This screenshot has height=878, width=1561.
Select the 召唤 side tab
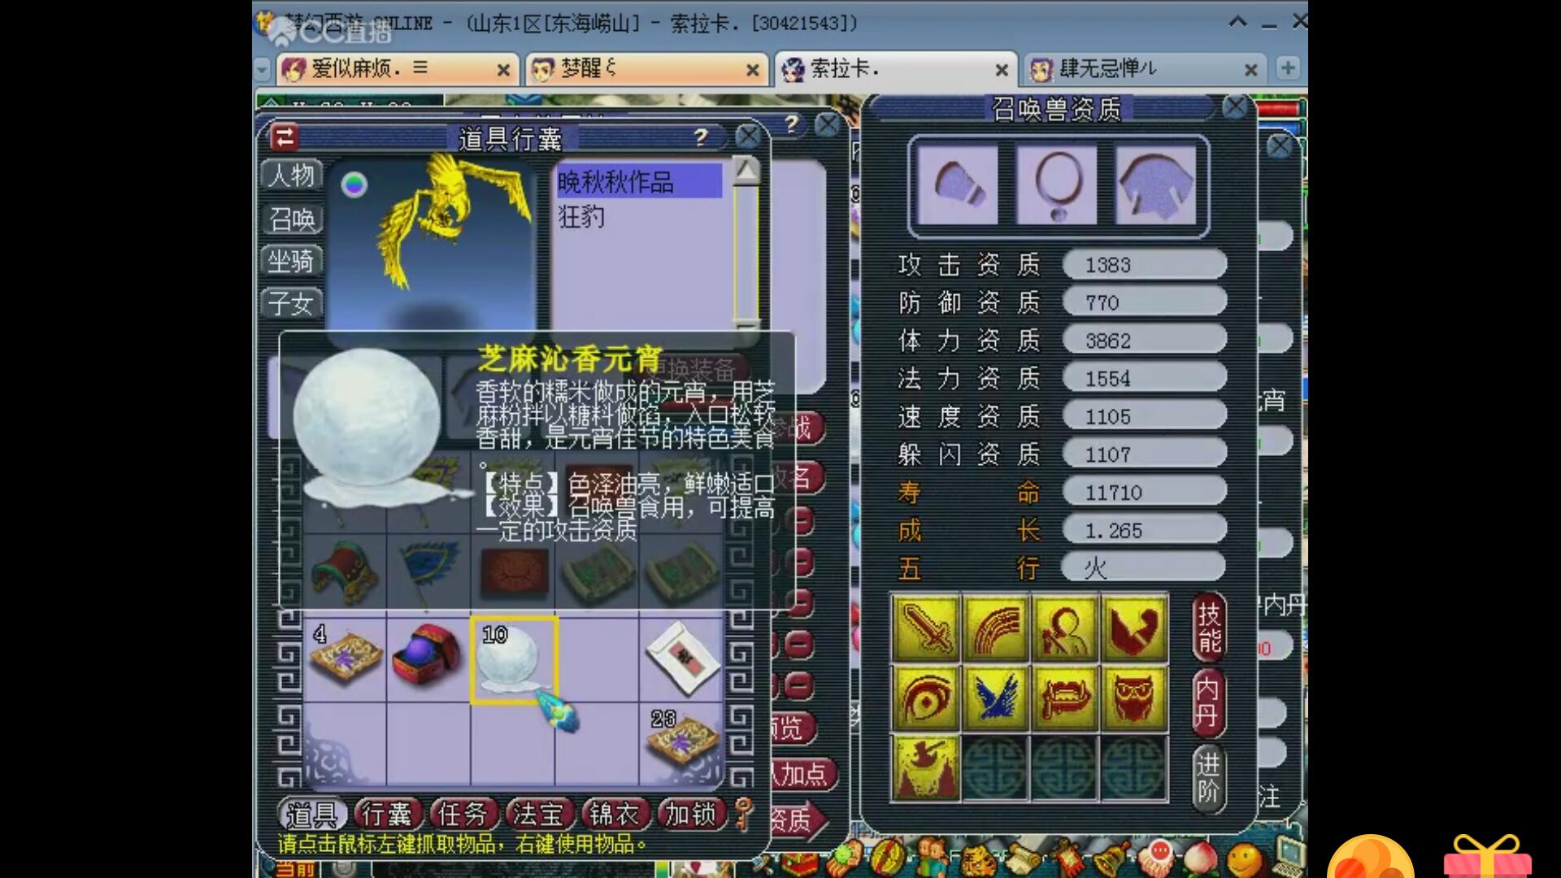click(292, 219)
